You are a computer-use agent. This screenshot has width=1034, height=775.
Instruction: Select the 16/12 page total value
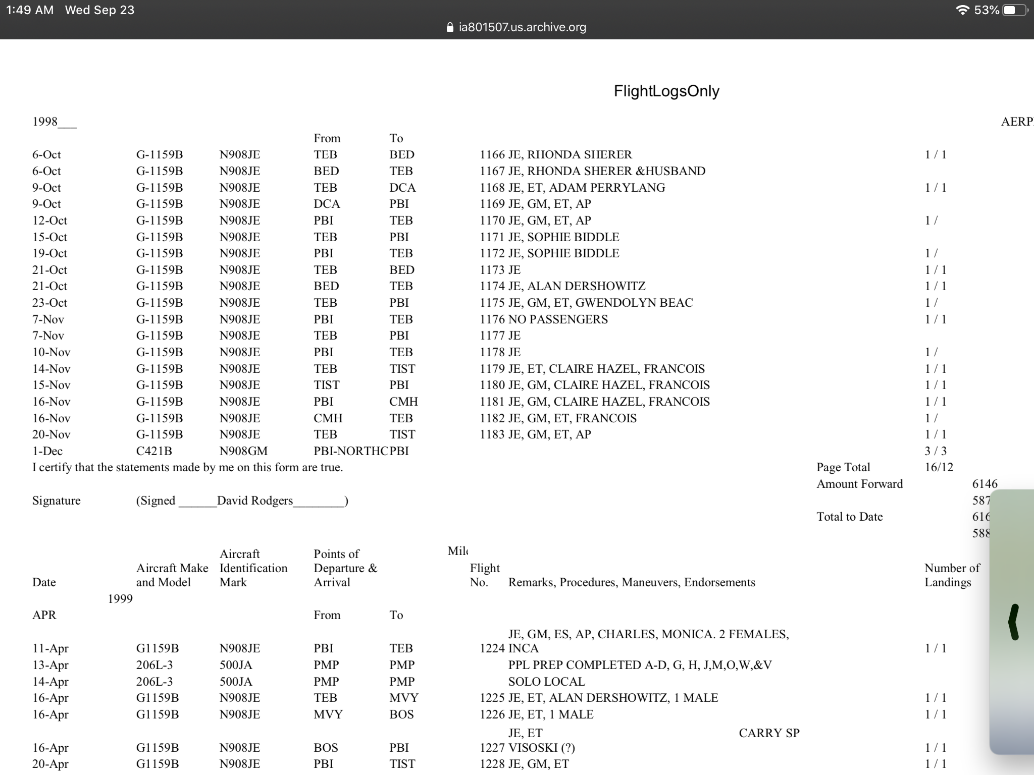[x=939, y=467]
